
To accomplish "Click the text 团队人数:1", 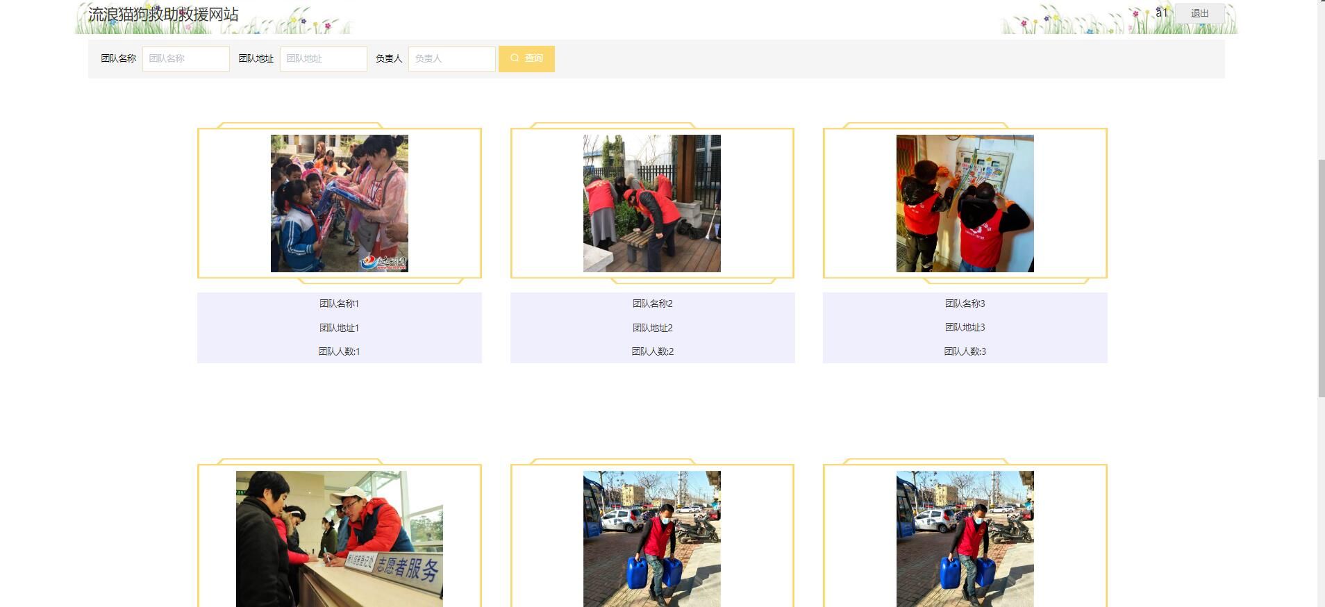I will coord(340,351).
